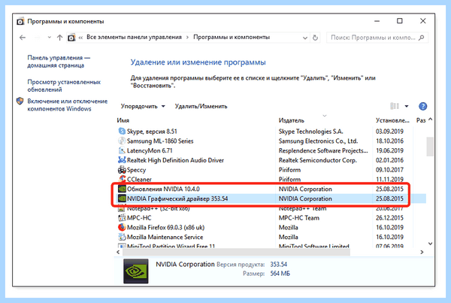Image resolution: width=451 pixels, height=303 pixels.
Task: Click breadcrumb Программы и компоненты
Action: (232, 37)
